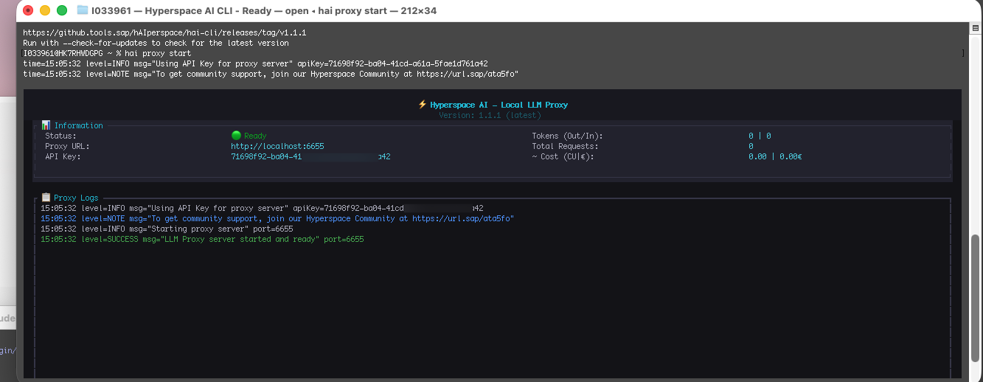Image resolution: width=983 pixels, height=382 pixels.
Task: Click the 'Starting proxy server' log line
Action: tap(167, 229)
